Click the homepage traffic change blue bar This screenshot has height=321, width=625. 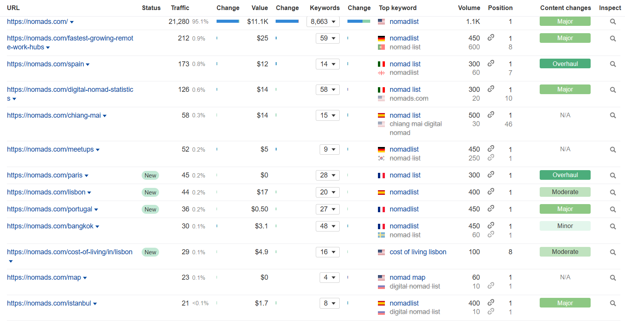pos(228,21)
